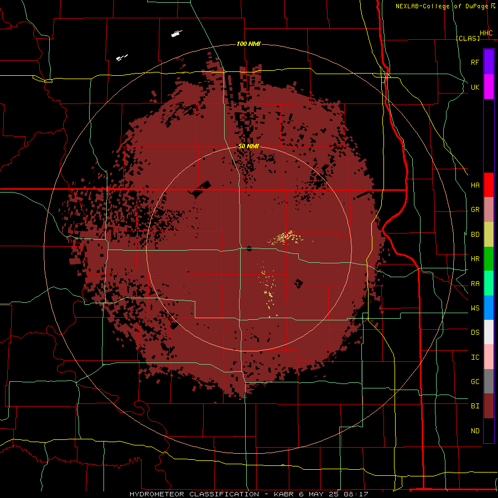The image size is (498, 498).
Task: Click the brown BI legend swatch
Action: pyautogui.click(x=489, y=406)
